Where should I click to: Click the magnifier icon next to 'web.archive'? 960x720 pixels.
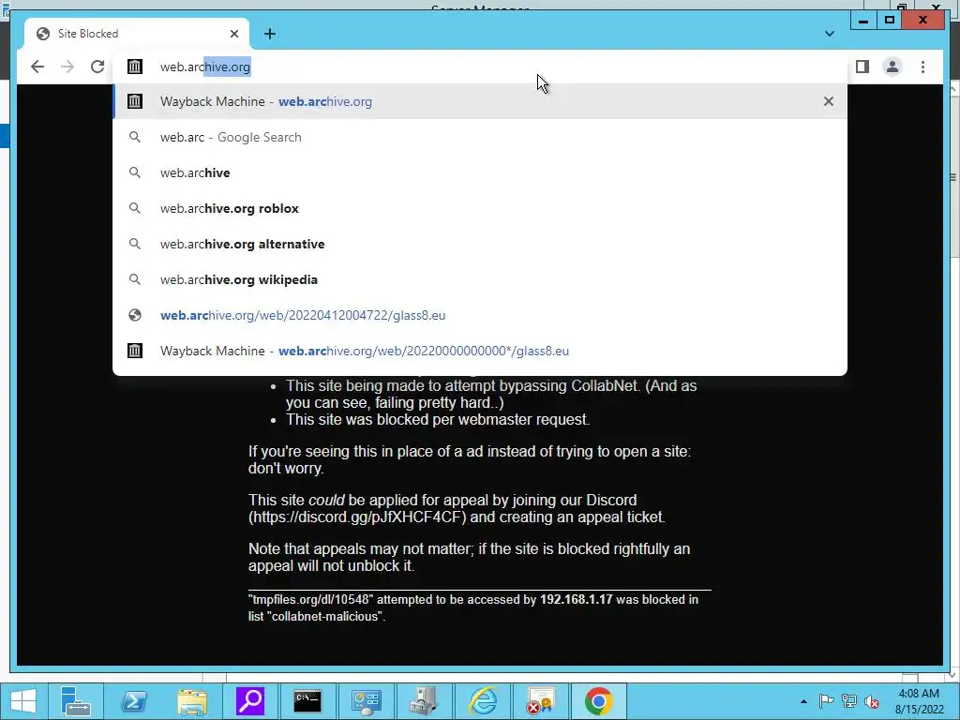click(135, 172)
